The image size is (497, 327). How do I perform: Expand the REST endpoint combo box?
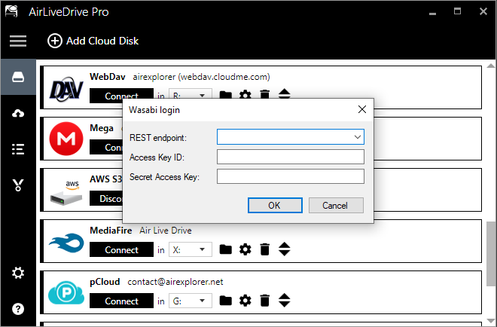358,137
